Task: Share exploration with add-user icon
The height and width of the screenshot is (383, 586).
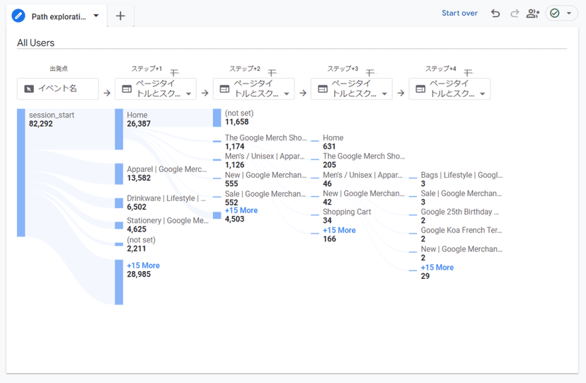Action: coord(532,13)
